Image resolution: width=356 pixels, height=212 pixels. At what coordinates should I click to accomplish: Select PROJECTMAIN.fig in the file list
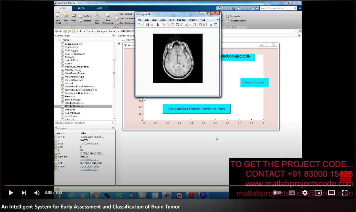[74, 103]
